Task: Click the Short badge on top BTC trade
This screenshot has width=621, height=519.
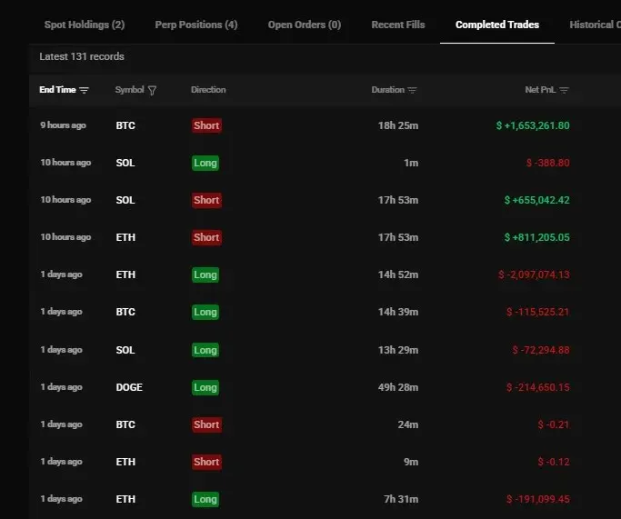Action: (206, 125)
